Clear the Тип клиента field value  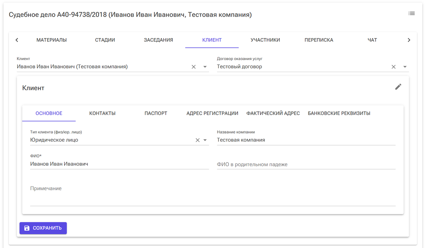(198, 140)
